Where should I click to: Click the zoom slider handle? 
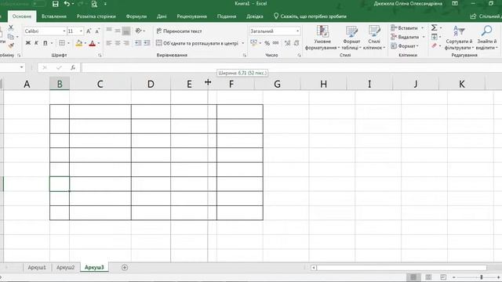coord(481,277)
